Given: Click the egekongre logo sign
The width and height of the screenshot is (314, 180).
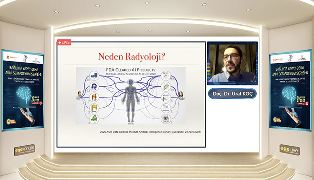Looking at the screenshot, I should 24,149.
